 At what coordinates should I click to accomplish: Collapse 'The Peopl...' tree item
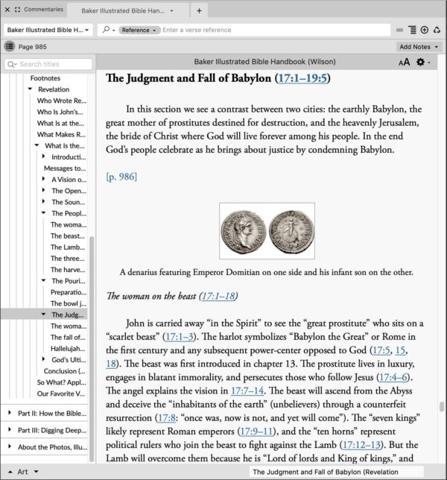pos(43,213)
